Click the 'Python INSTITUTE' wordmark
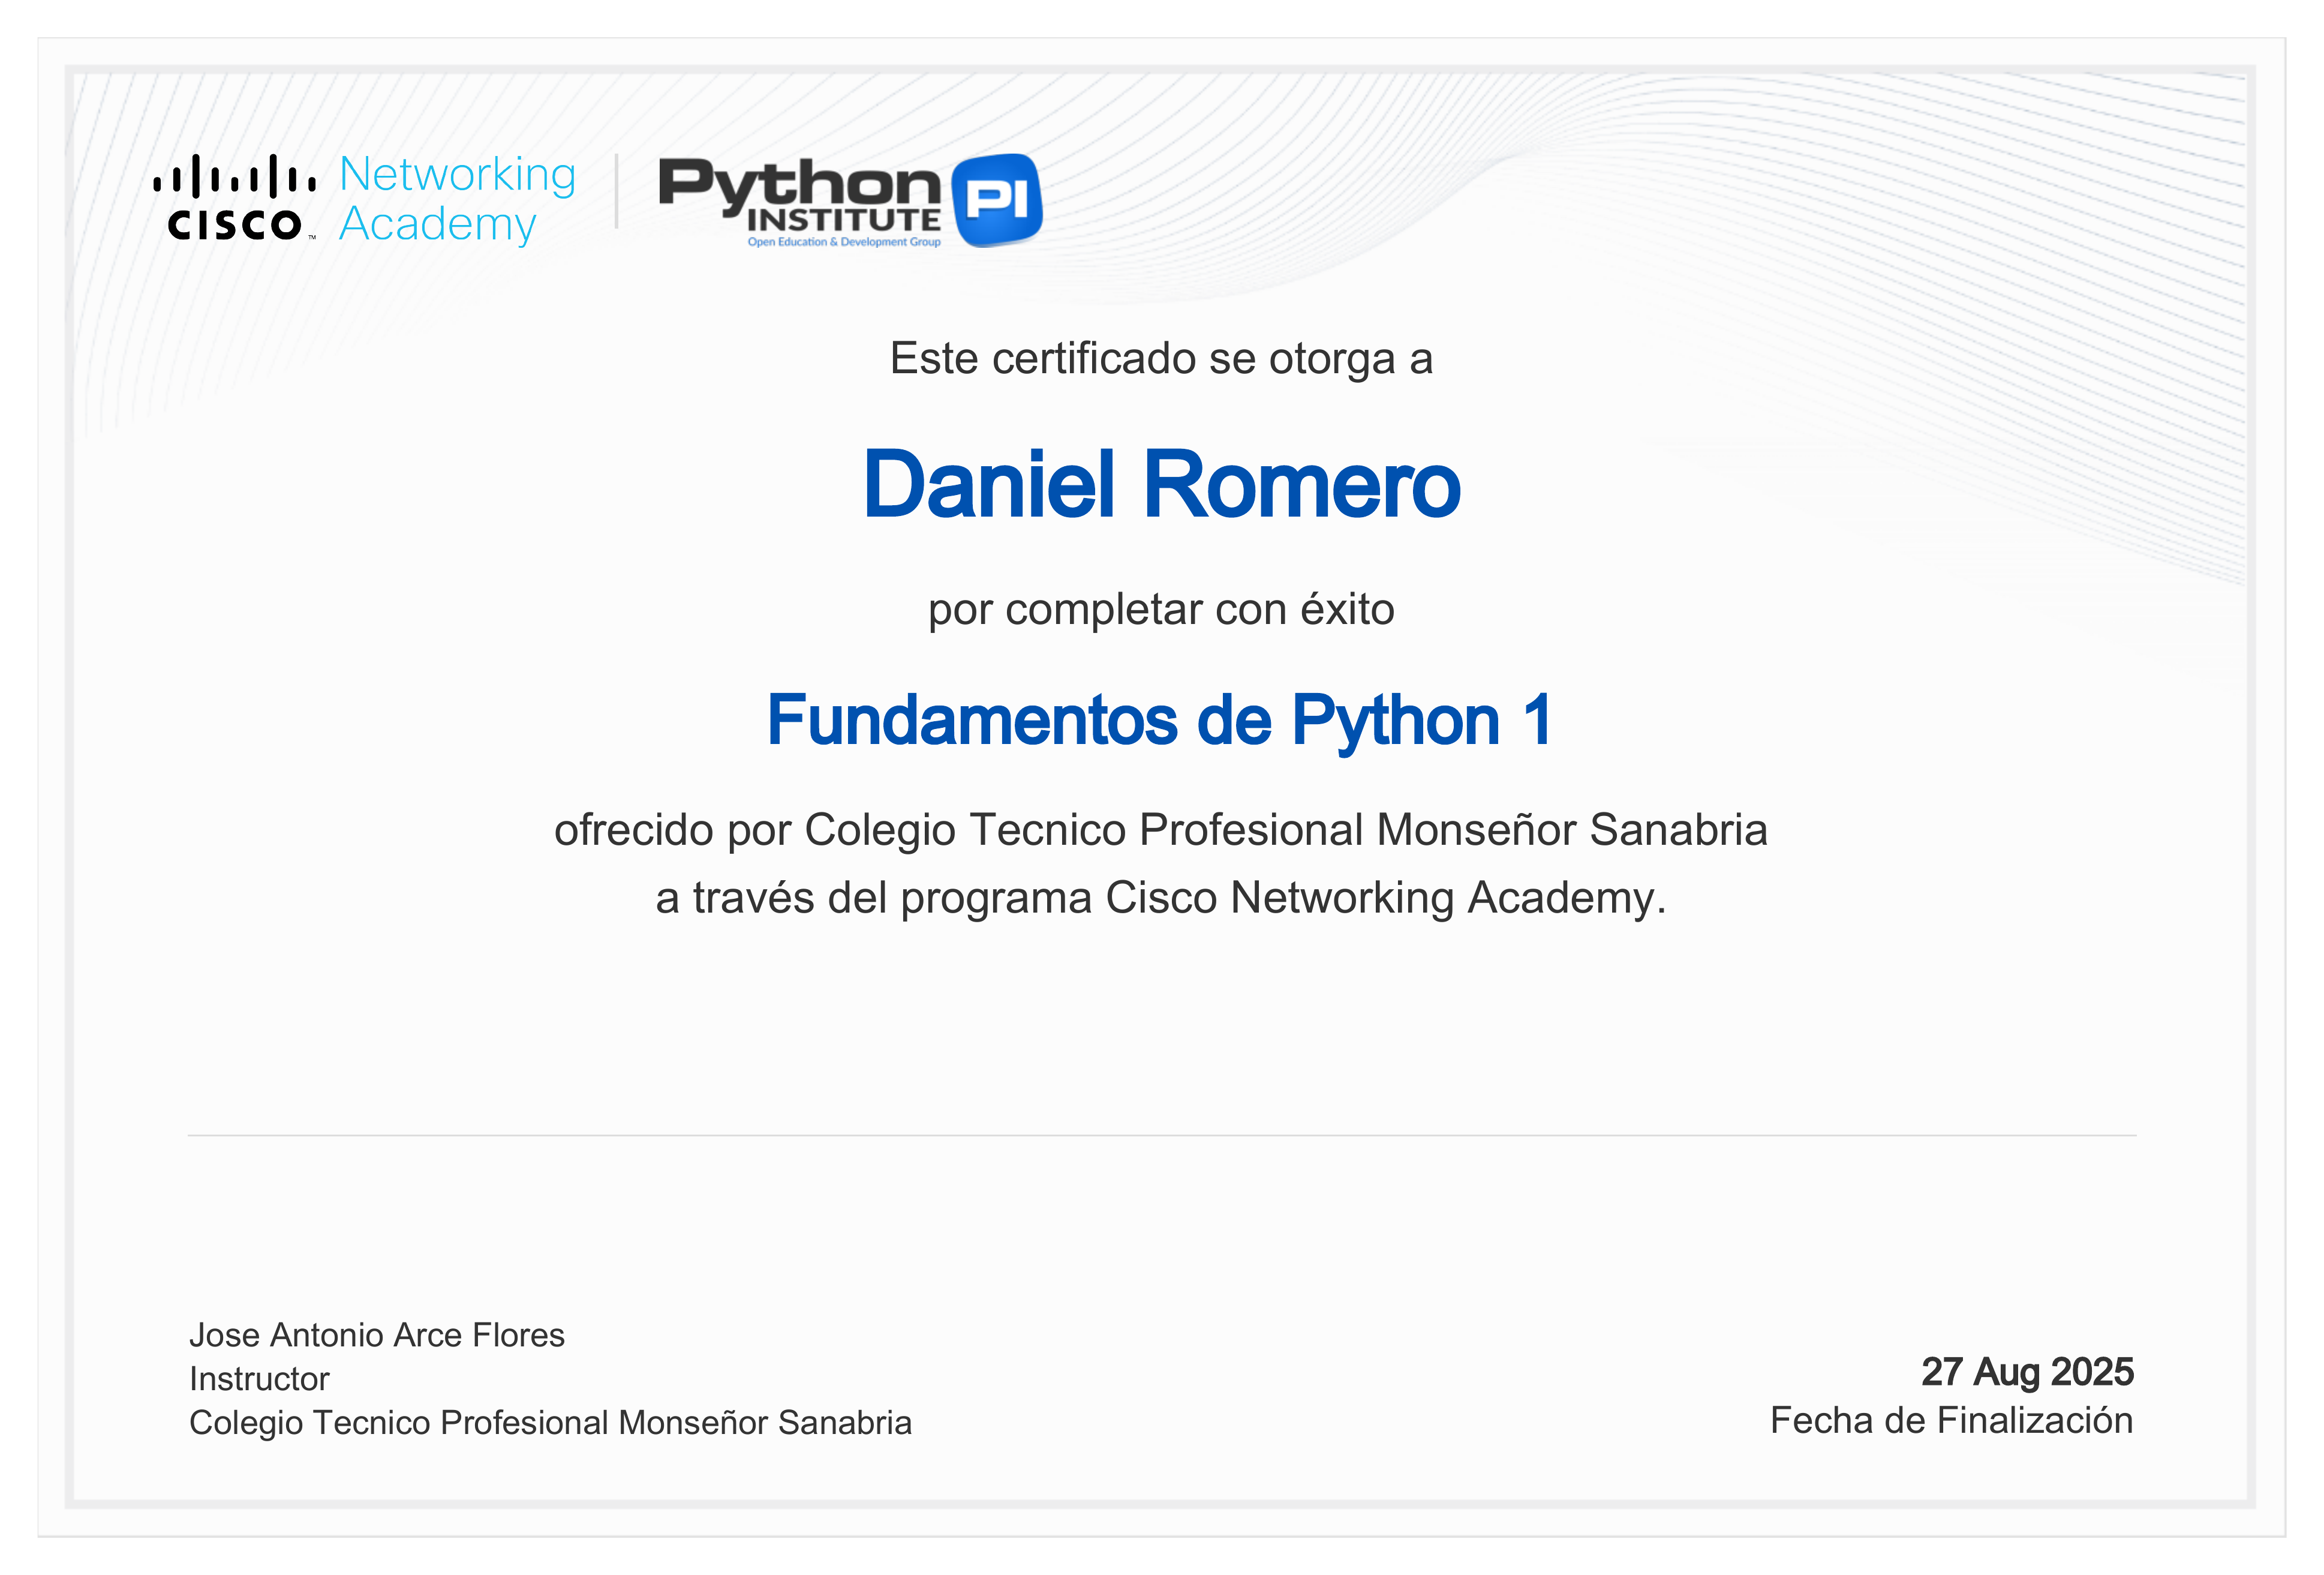 point(800,194)
